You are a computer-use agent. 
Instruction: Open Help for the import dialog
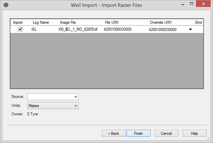click(x=195, y=133)
